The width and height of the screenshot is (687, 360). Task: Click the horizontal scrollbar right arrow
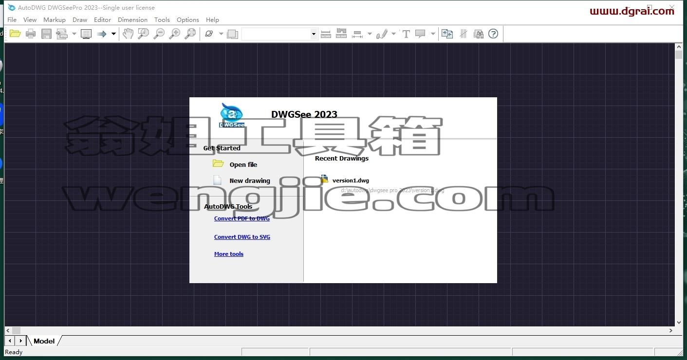670,330
